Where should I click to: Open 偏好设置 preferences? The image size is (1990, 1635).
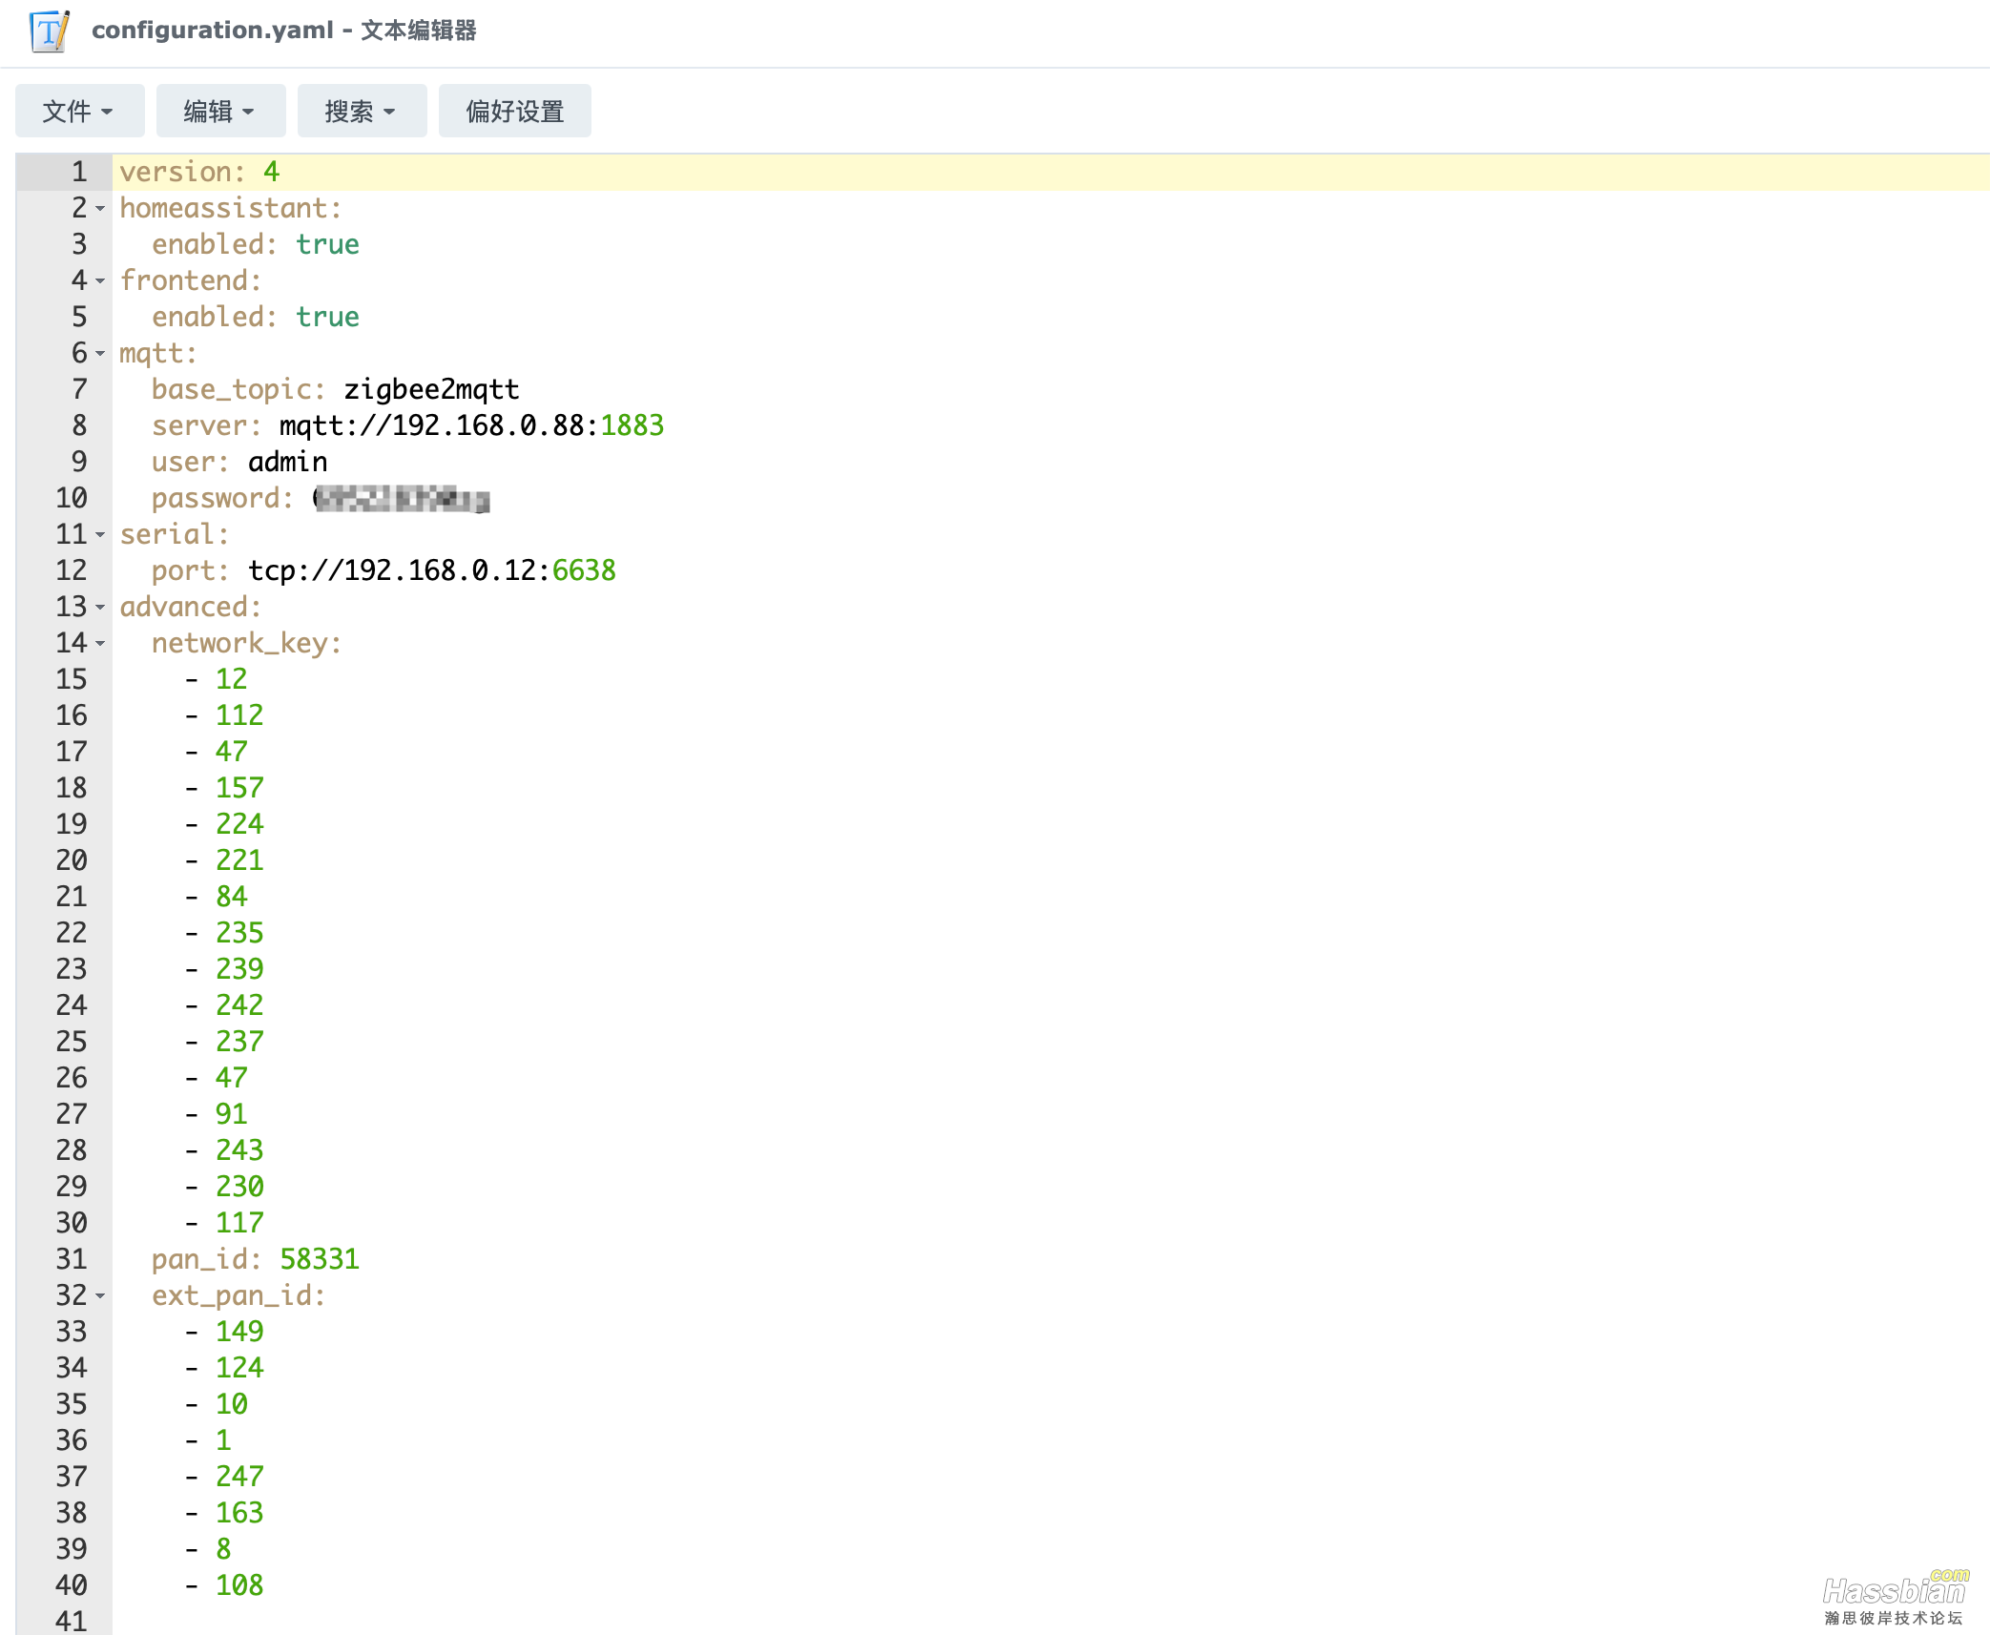pos(515,112)
